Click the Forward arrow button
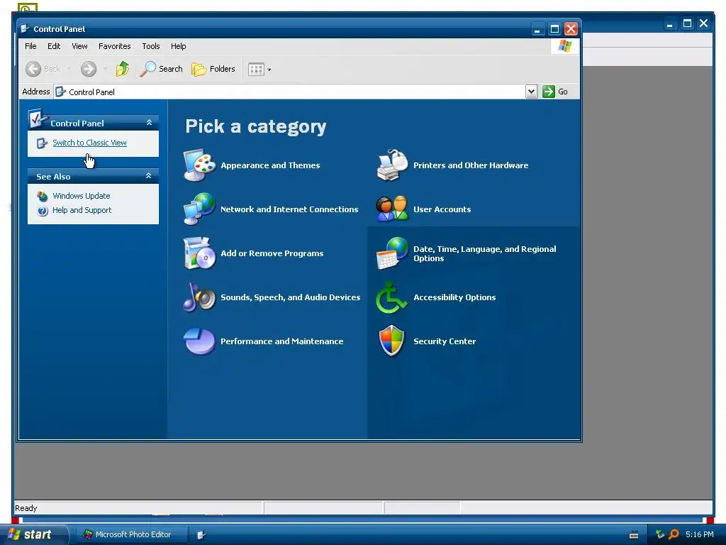 [89, 69]
